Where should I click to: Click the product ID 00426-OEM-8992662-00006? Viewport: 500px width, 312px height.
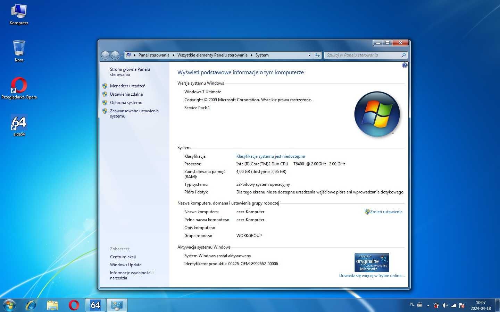pyautogui.click(x=253, y=264)
